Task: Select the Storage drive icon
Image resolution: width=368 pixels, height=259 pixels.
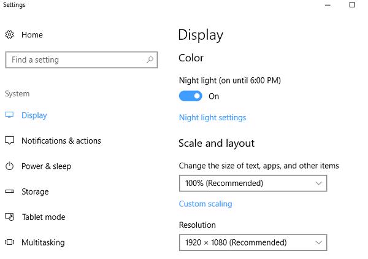Action: point(9,191)
